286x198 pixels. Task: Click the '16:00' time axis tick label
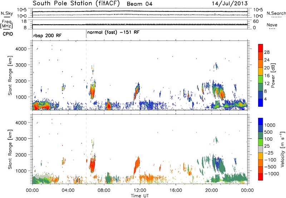tap(176, 190)
